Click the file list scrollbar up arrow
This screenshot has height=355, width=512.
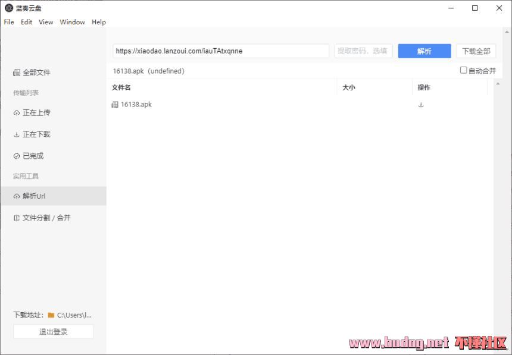[x=498, y=84]
